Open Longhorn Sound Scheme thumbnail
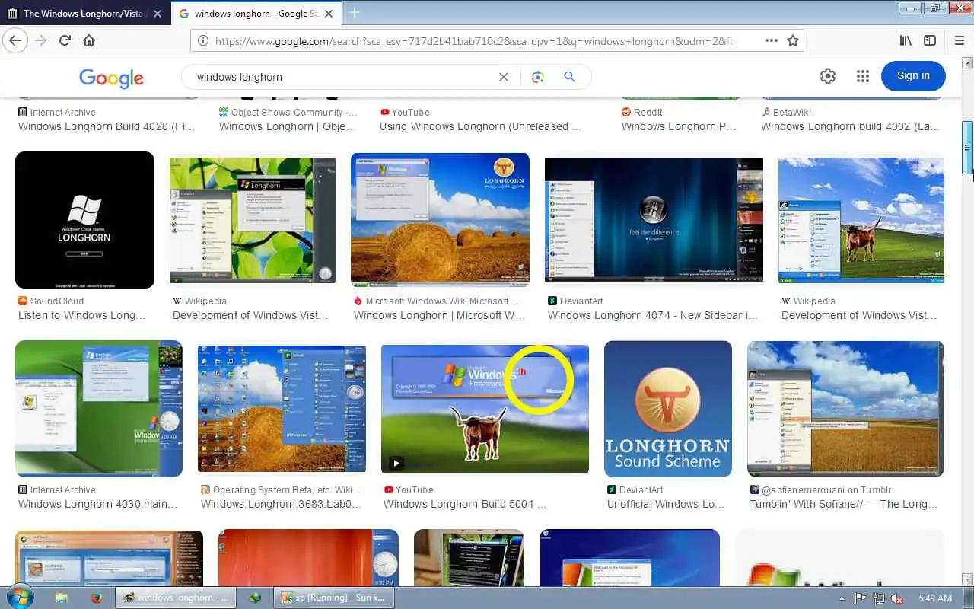The height and width of the screenshot is (609, 974). click(668, 409)
